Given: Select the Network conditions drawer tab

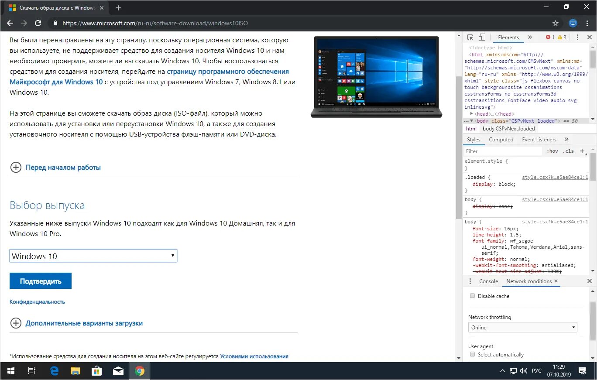Looking at the screenshot, I should tap(529, 281).
